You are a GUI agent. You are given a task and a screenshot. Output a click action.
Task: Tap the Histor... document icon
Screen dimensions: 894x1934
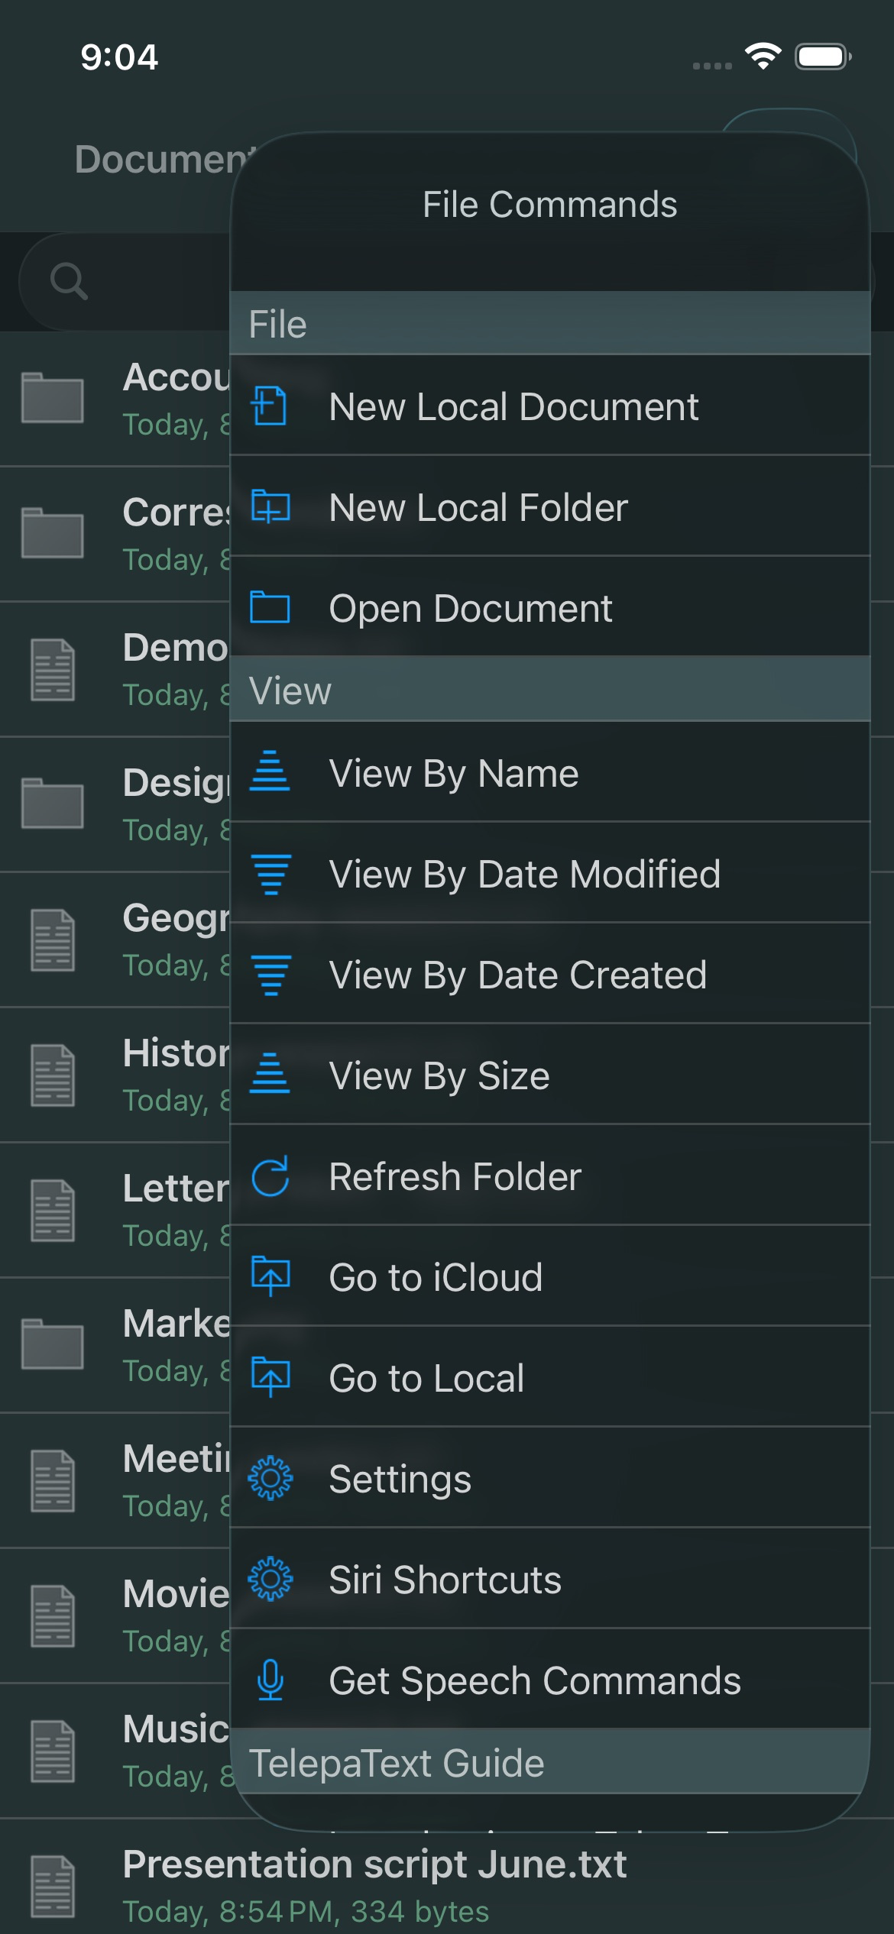tap(52, 1075)
